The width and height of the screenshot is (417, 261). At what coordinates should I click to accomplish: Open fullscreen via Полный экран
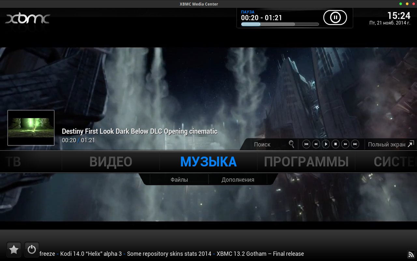[x=391, y=144]
